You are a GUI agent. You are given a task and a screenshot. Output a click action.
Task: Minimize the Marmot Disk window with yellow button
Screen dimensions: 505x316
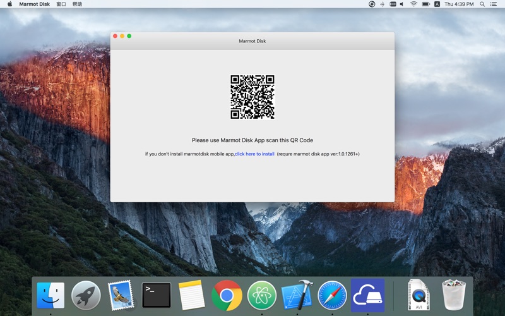click(122, 36)
